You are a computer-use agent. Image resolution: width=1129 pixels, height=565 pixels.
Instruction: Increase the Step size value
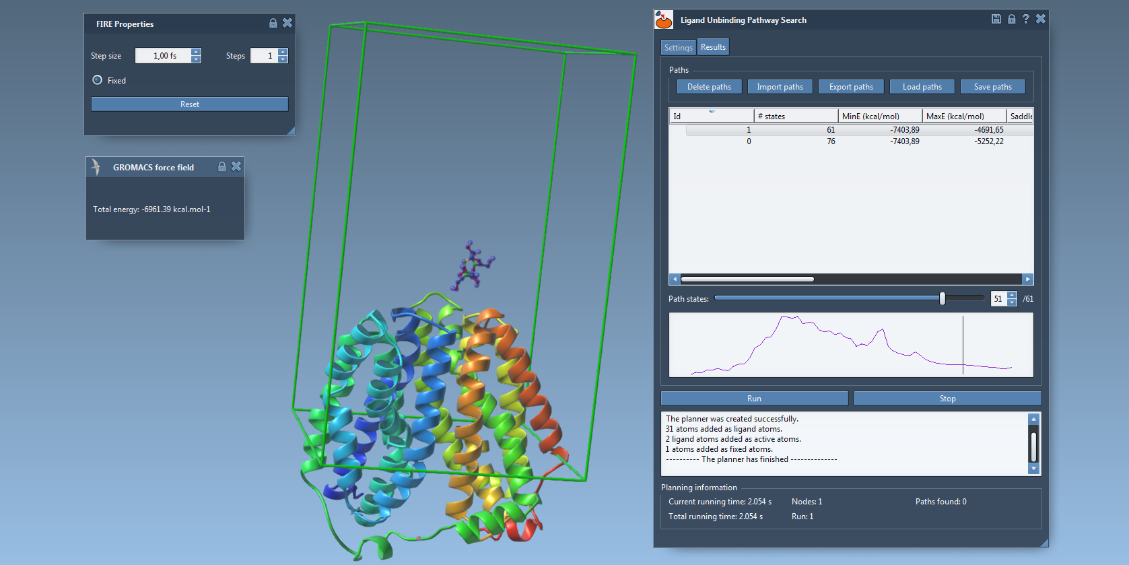[196, 52]
